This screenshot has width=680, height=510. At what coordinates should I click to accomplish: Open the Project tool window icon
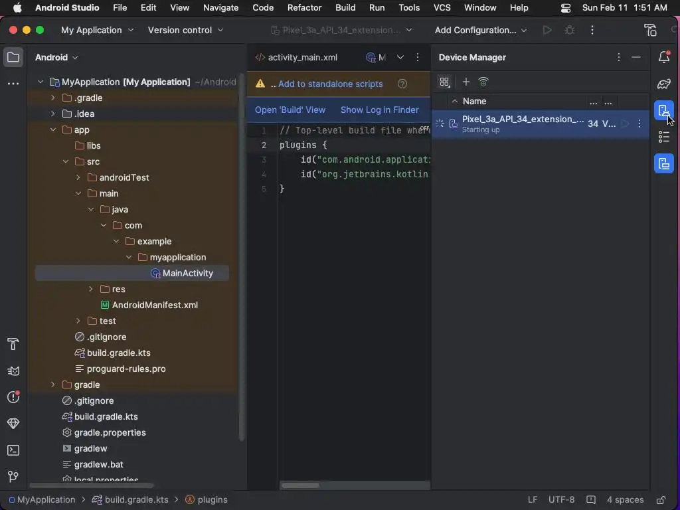click(x=13, y=57)
